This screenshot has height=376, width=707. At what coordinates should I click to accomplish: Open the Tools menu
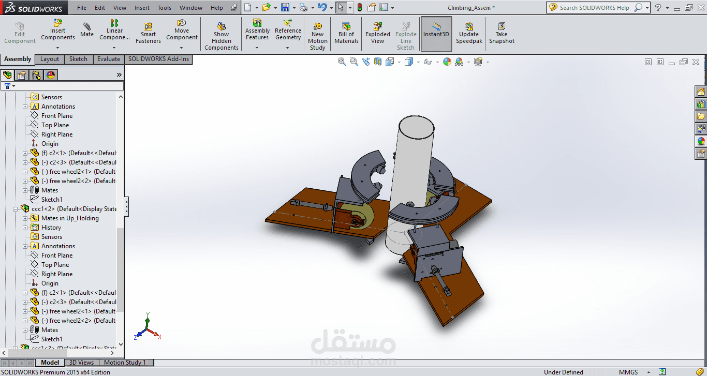point(164,7)
